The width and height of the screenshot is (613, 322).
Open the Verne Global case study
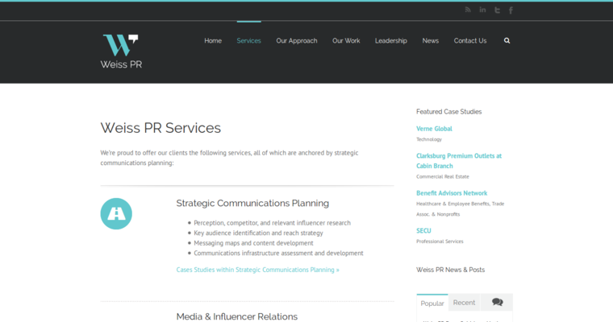(x=434, y=129)
